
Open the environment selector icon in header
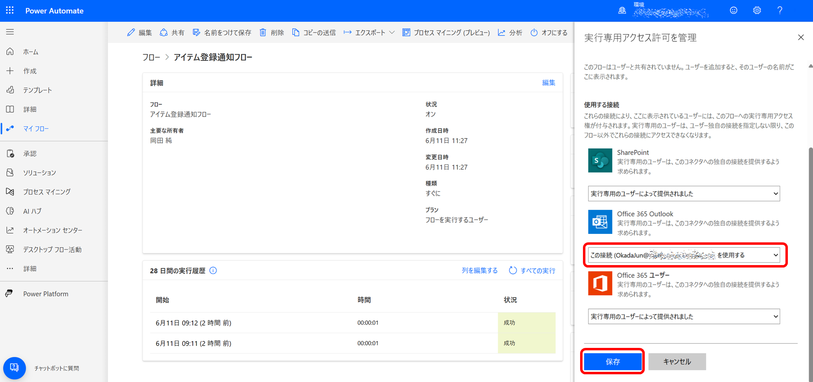pos(622,11)
